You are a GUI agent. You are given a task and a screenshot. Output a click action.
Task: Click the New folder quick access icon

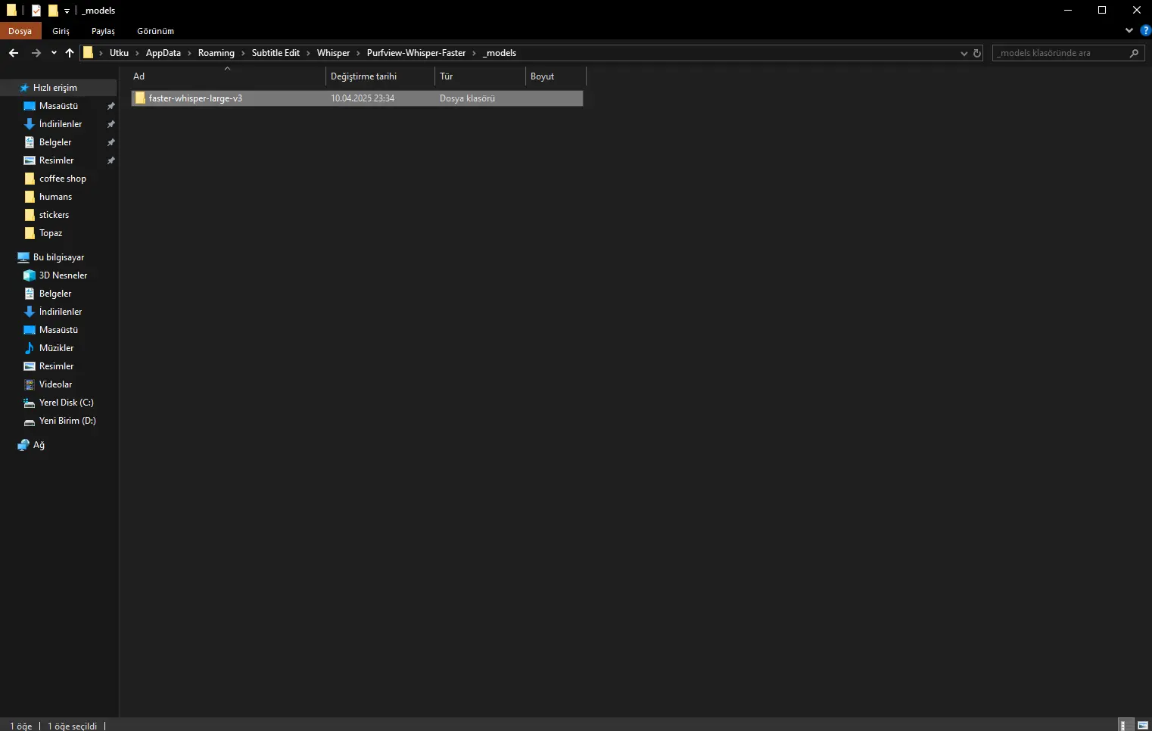coord(53,11)
